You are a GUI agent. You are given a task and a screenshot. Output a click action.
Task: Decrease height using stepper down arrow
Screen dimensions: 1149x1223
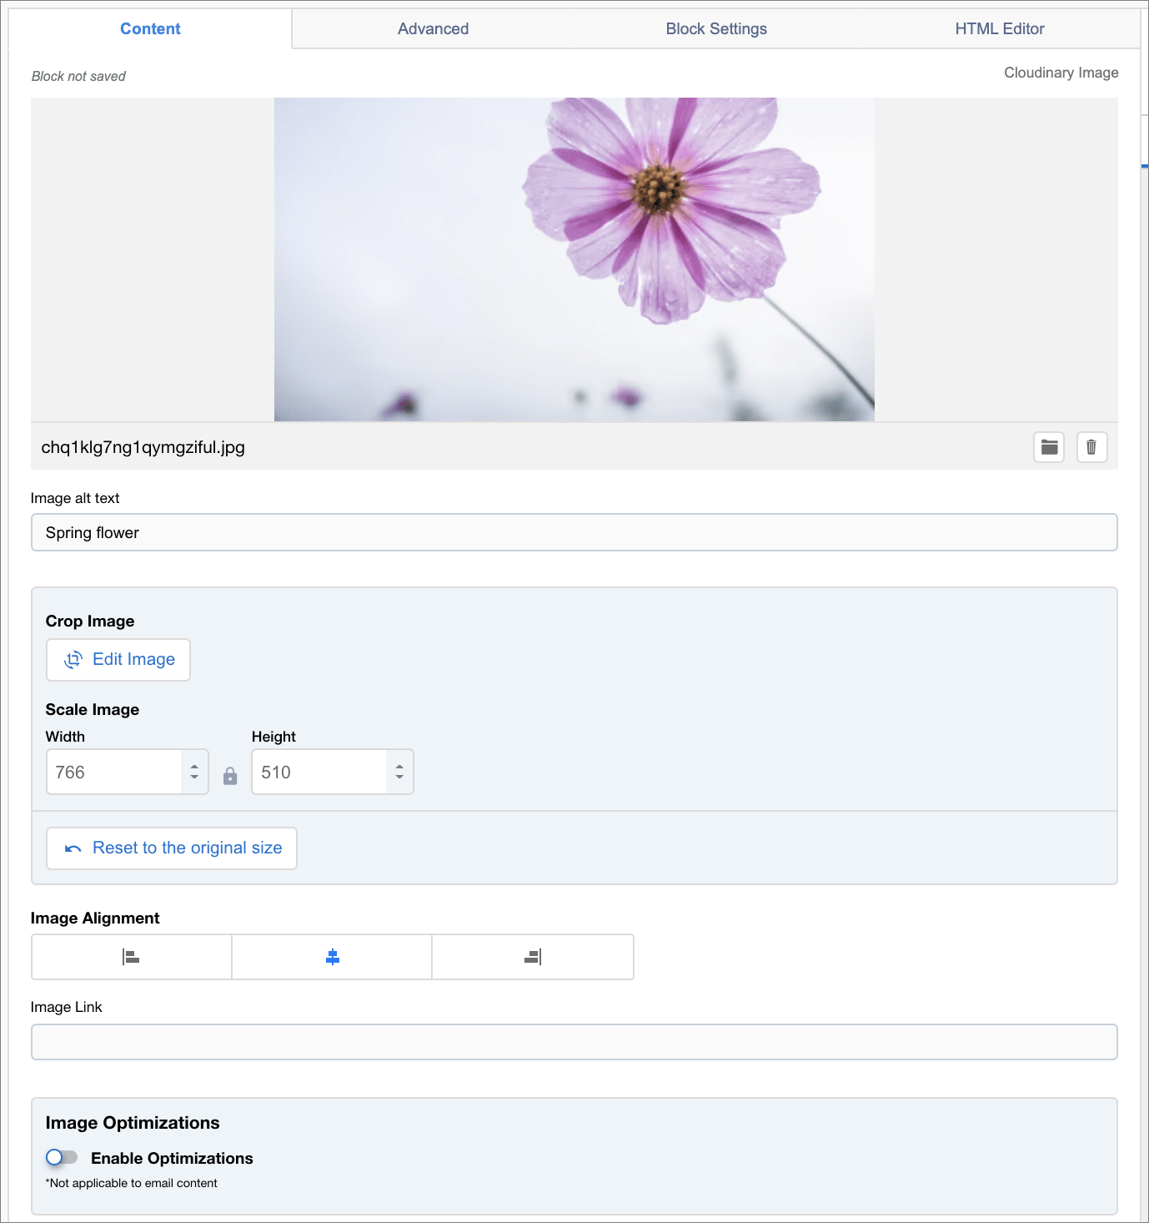(399, 778)
